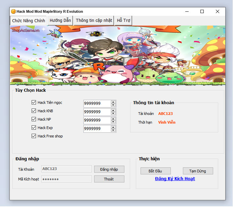Start the hack with Bắt Đầu
The width and height of the screenshot is (233, 207).
156,171
